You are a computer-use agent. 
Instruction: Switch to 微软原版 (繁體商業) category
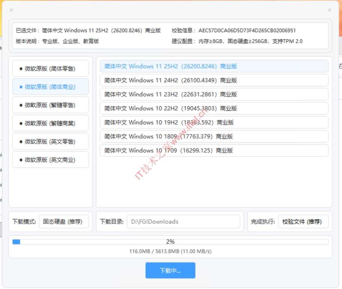coord(51,123)
